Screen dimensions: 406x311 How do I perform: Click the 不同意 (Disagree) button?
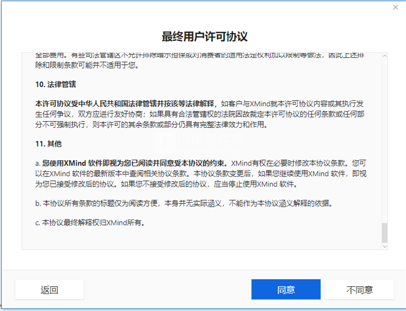pos(359,290)
